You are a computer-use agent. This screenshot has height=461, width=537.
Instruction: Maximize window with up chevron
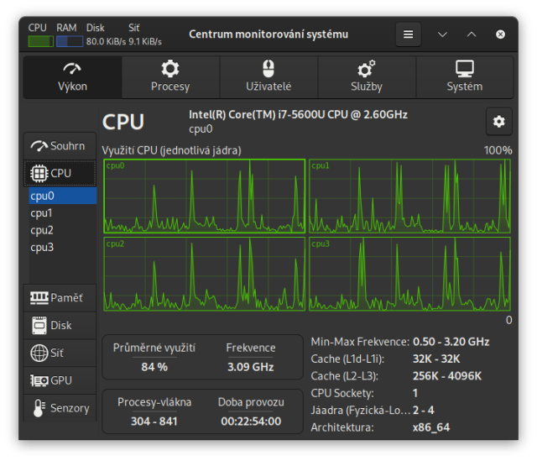(472, 34)
